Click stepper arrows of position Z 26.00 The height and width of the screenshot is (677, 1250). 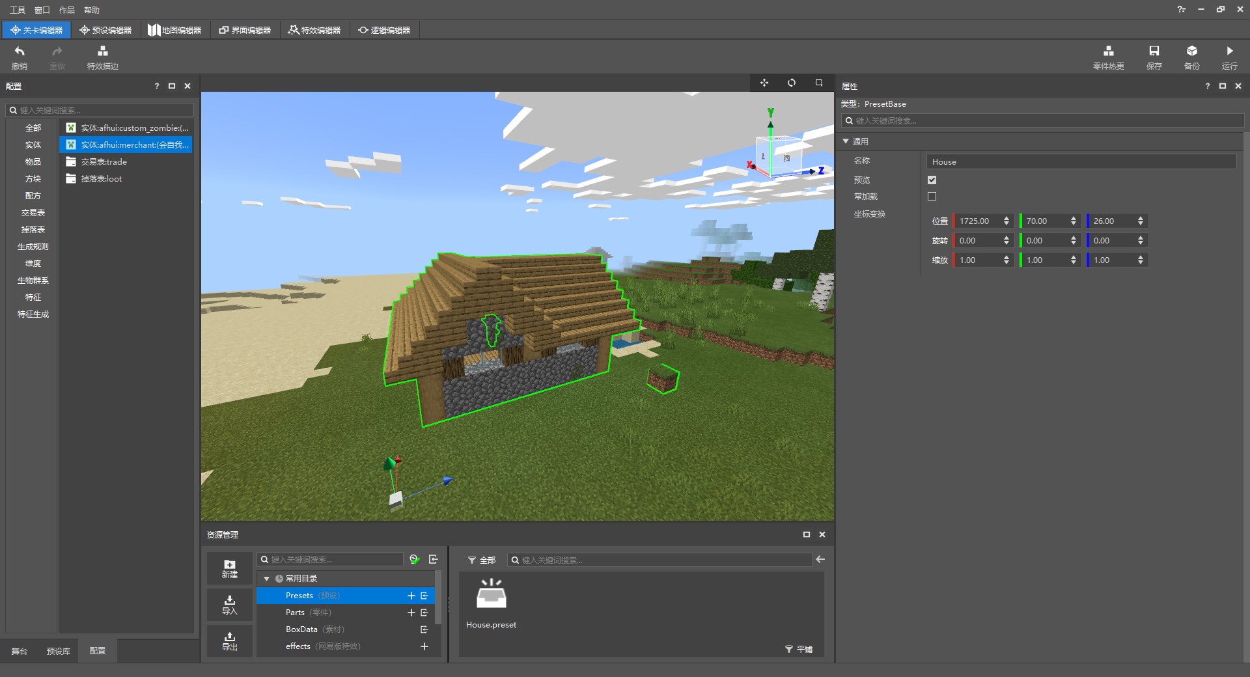point(1141,221)
